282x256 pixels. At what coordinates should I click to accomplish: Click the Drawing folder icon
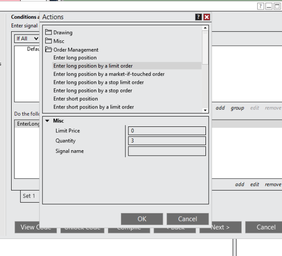click(x=48, y=32)
